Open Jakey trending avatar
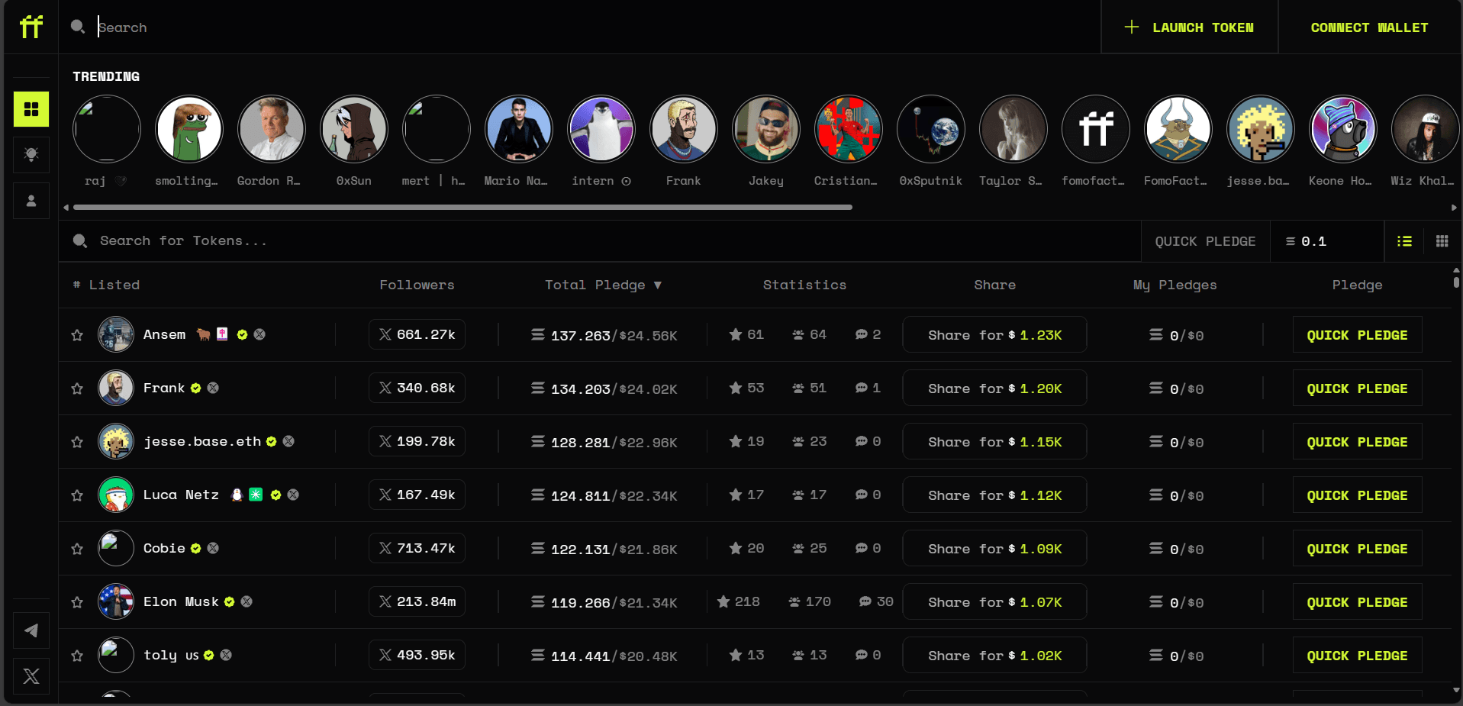The height and width of the screenshot is (706, 1463). click(765, 129)
